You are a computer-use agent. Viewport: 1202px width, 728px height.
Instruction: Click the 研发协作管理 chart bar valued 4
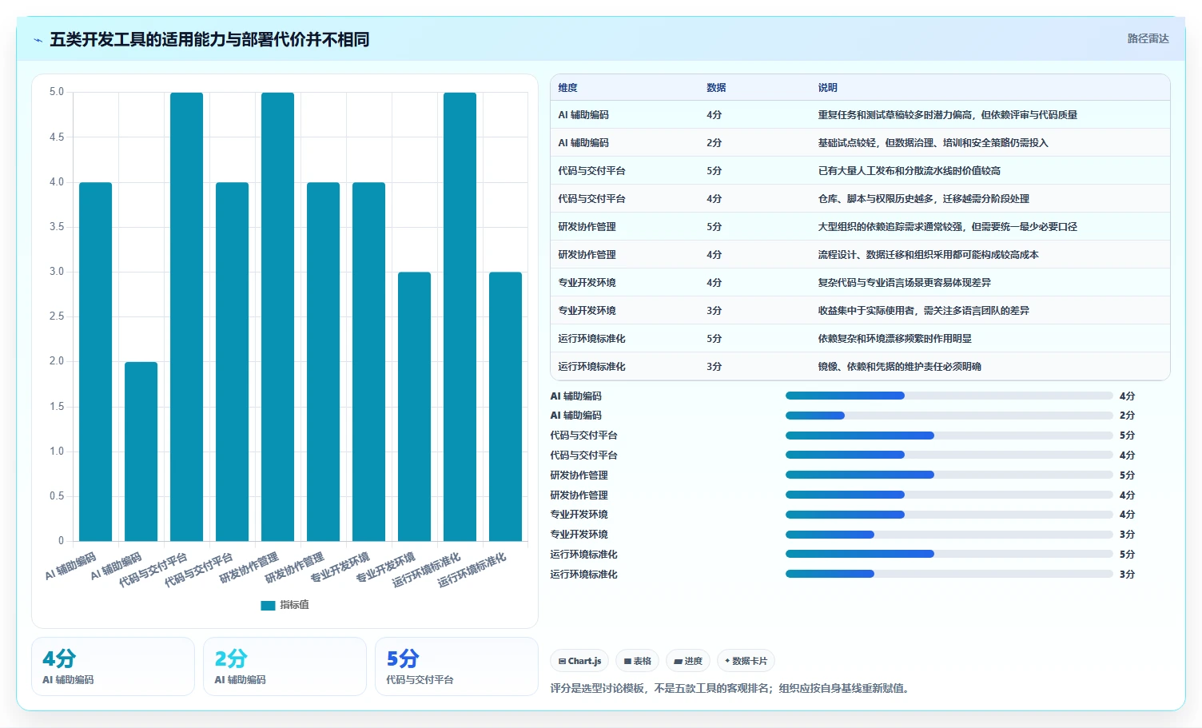point(324,362)
